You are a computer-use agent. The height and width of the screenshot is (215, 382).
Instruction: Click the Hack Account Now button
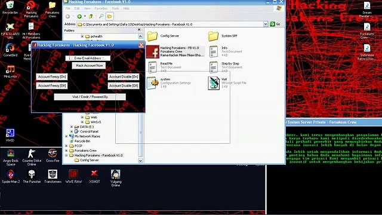pos(89,66)
